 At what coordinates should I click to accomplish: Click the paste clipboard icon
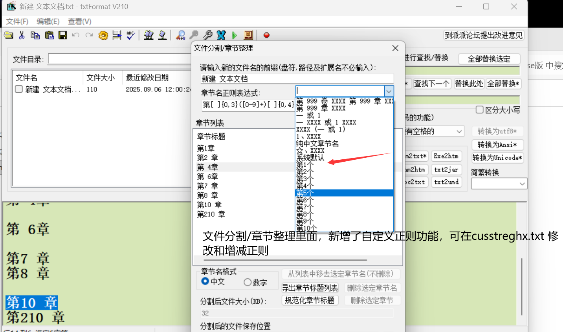pyautogui.click(x=49, y=35)
